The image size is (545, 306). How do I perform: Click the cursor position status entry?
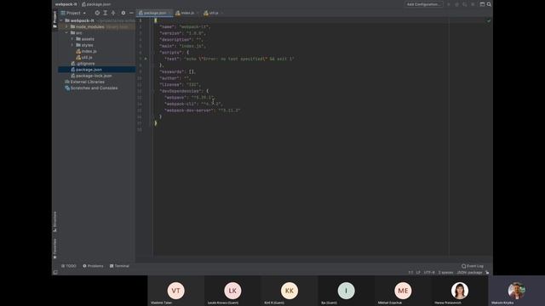click(410, 272)
